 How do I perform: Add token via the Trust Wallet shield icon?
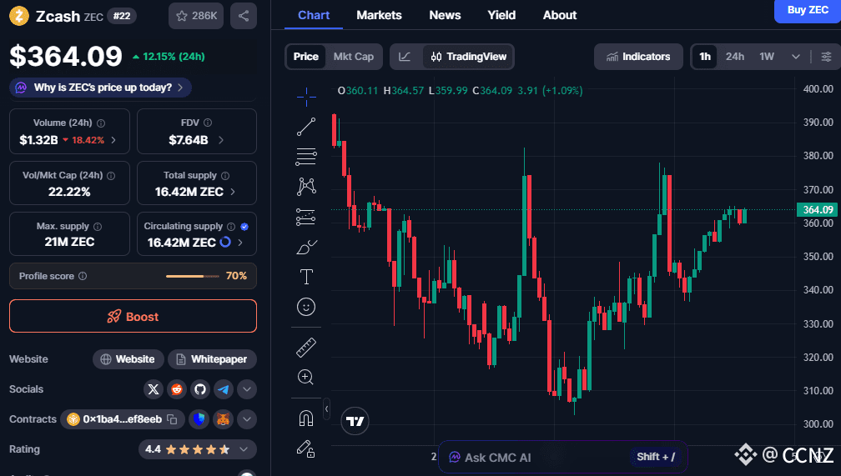[199, 419]
